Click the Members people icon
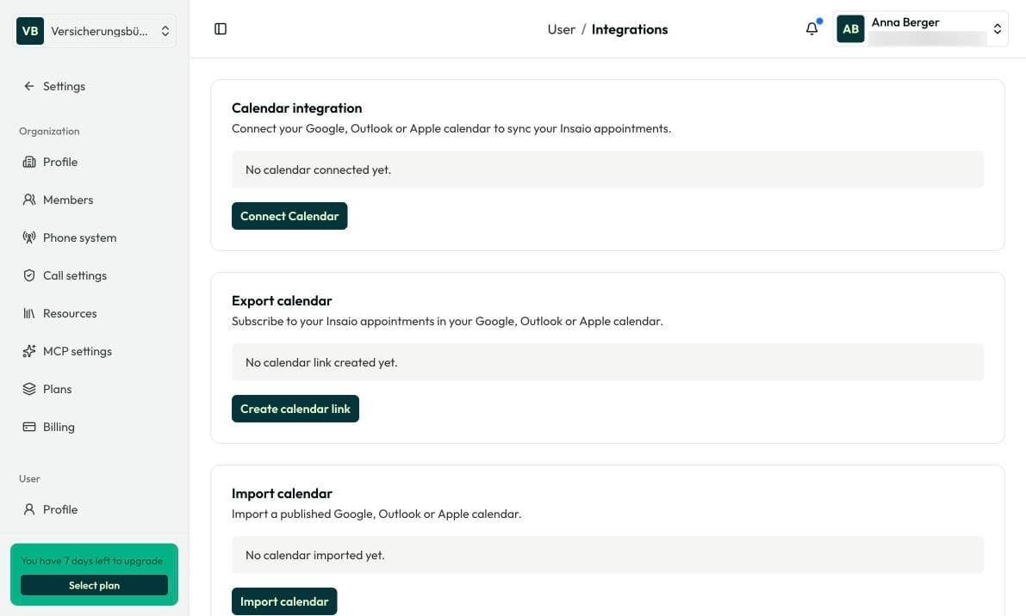1026x616 pixels. [x=28, y=200]
